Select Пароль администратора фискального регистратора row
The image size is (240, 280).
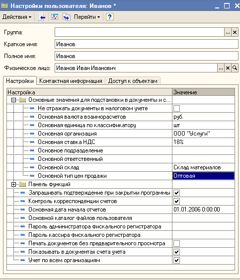click(121, 226)
